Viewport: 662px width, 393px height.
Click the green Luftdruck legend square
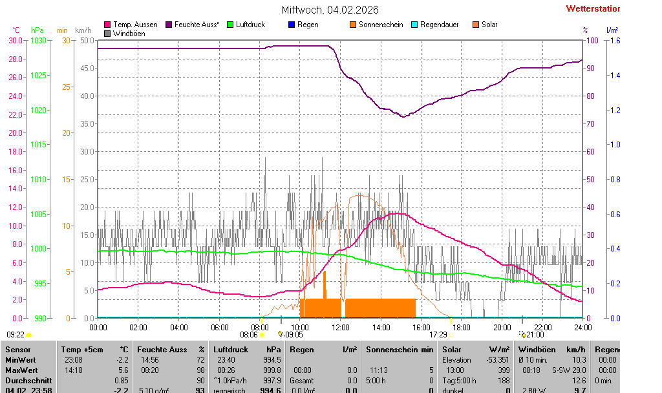230,25
